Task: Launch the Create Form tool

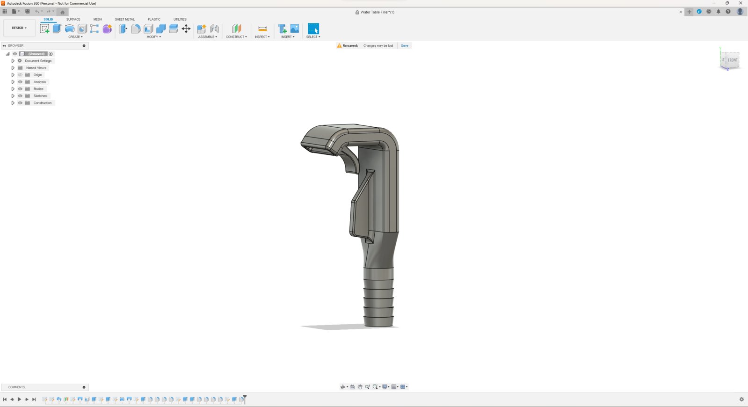Action: pyautogui.click(x=107, y=29)
